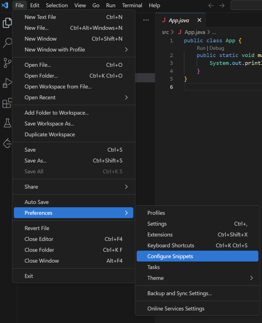
Task: Open Keyboard Shortcuts from the submenu
Action: pos(170,245)
